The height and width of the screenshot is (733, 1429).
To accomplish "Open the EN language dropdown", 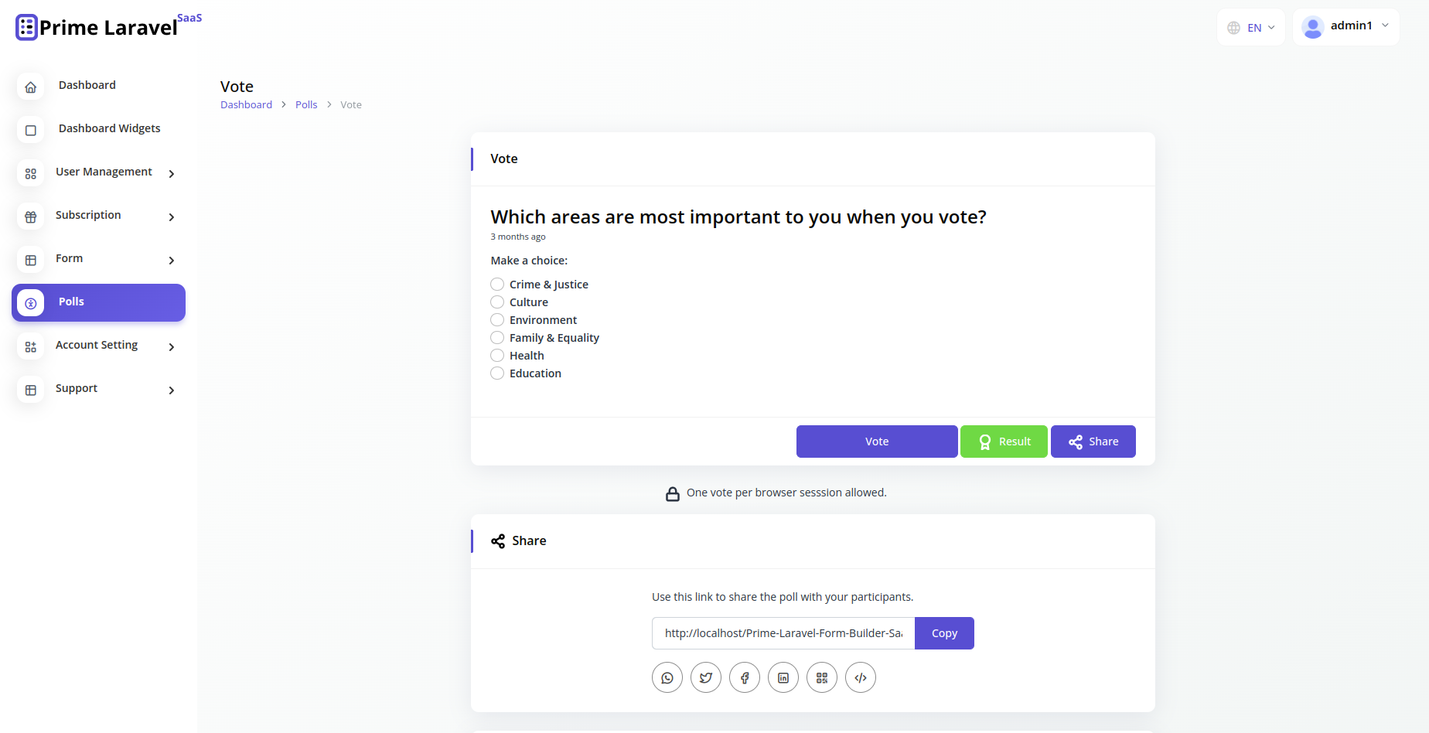I will [1250, 28].
